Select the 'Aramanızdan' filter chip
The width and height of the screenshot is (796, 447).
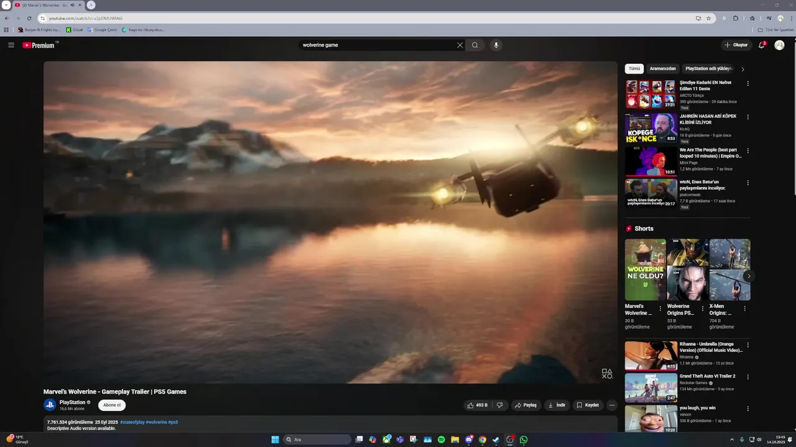(662, 69)
